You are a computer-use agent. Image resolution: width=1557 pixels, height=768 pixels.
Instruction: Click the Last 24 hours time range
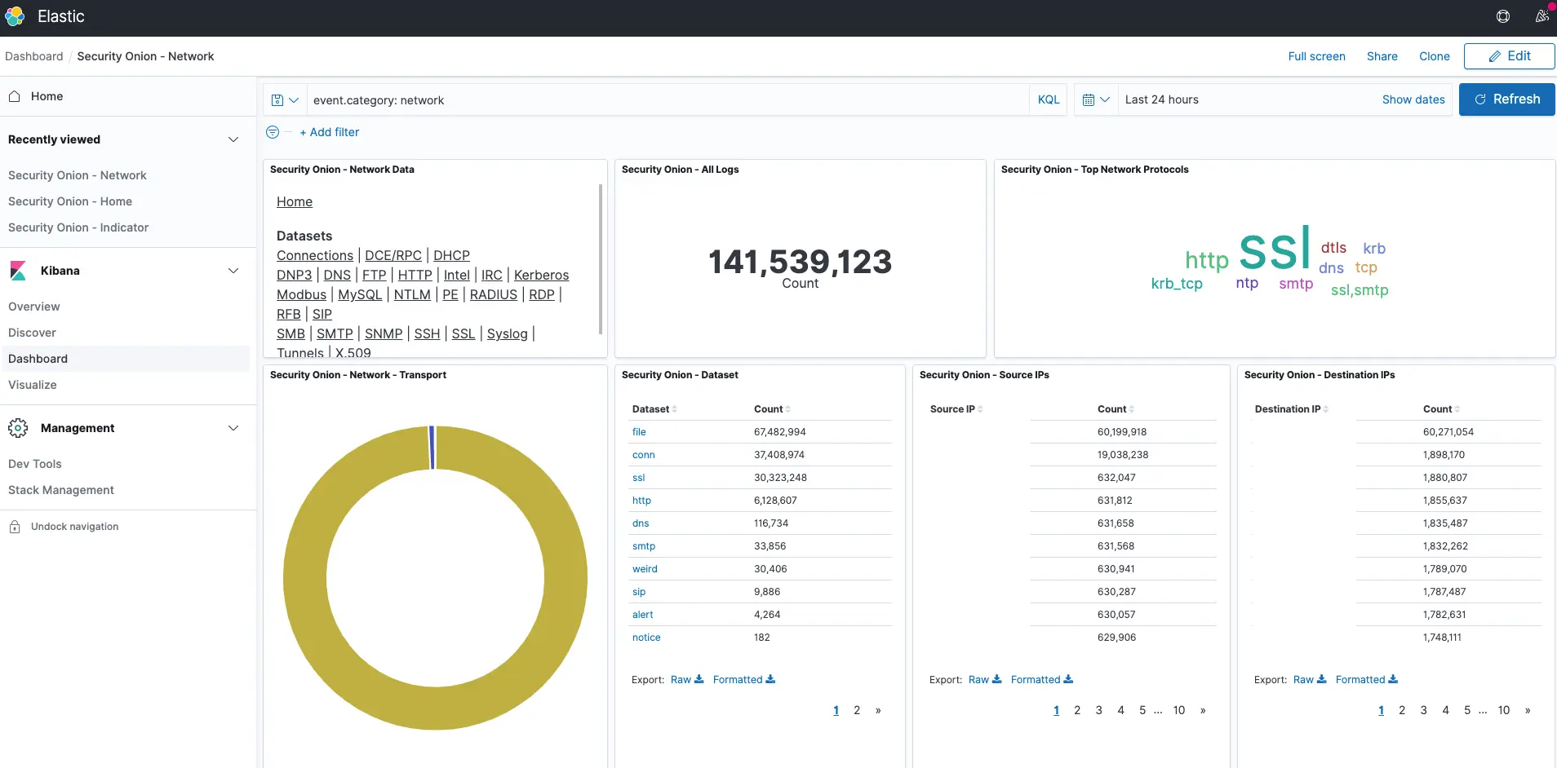1162,99
